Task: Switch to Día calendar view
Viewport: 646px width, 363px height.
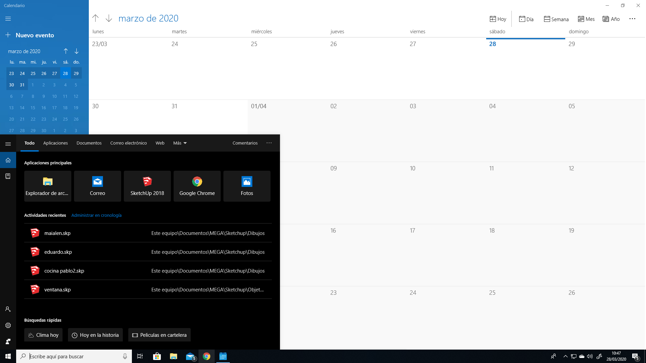Action: (526, 19)
